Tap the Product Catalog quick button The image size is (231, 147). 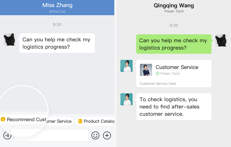[95, 121]
